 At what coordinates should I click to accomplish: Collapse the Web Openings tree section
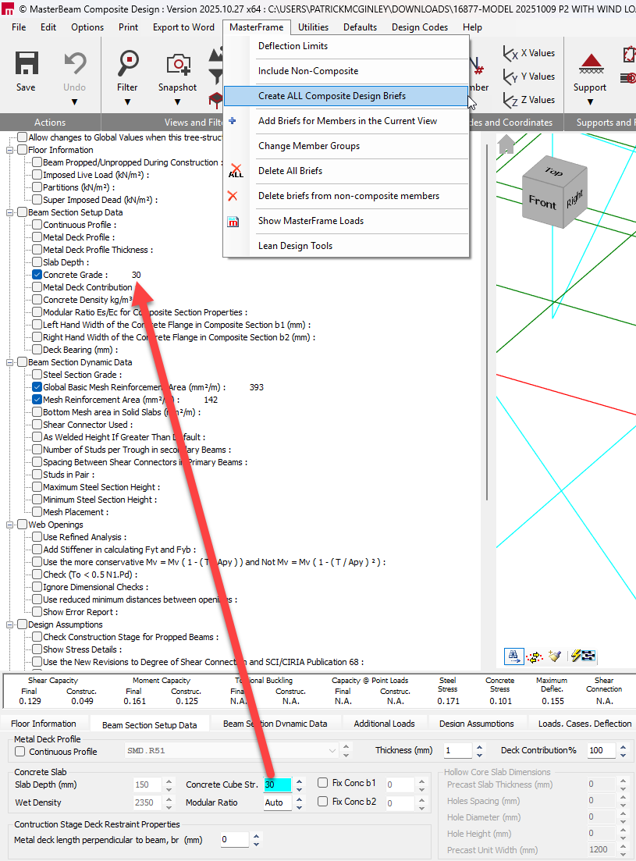click(11, 524)
